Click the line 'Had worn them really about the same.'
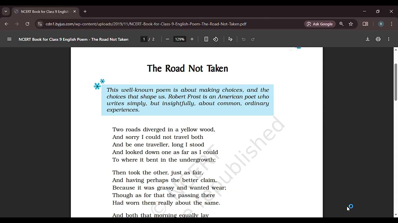Screen dimensions: 398x223 click(166, 203)
